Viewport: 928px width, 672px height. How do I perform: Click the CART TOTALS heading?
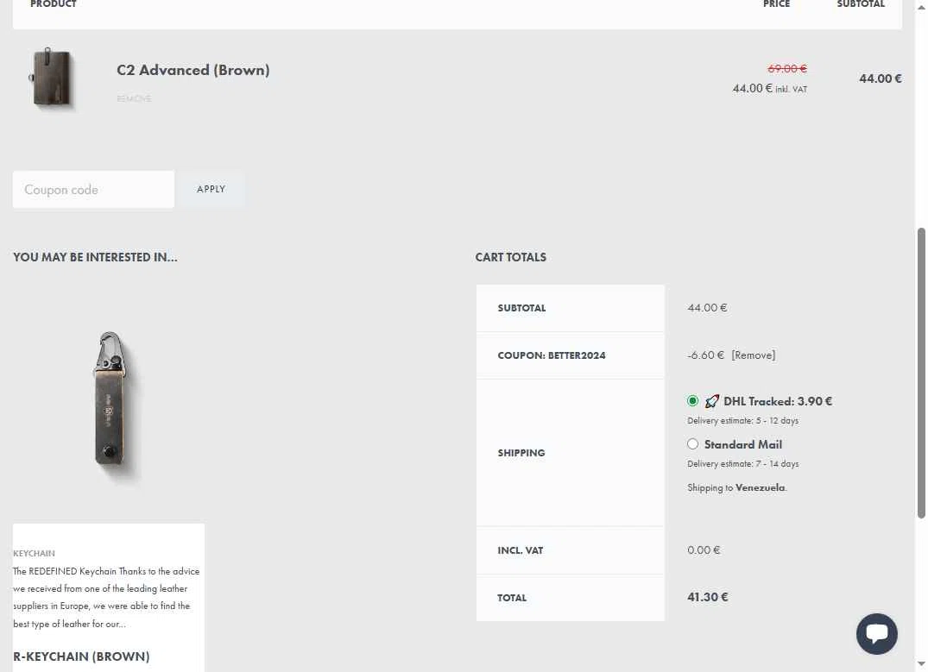[511, 257]
